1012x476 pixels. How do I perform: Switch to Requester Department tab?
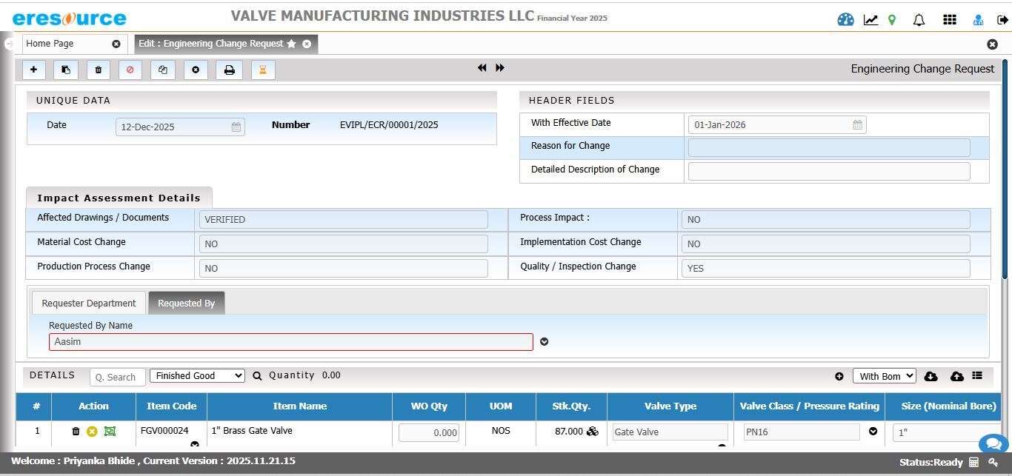(89, 303)
